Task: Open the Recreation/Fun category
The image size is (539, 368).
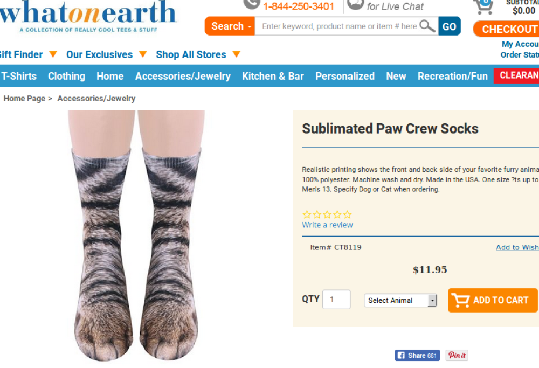Action: pos(452,76)
